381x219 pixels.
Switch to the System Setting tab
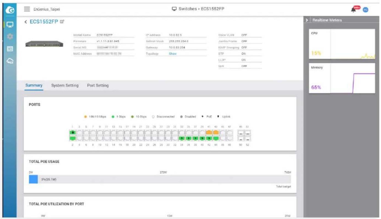(x=65, y=85)
